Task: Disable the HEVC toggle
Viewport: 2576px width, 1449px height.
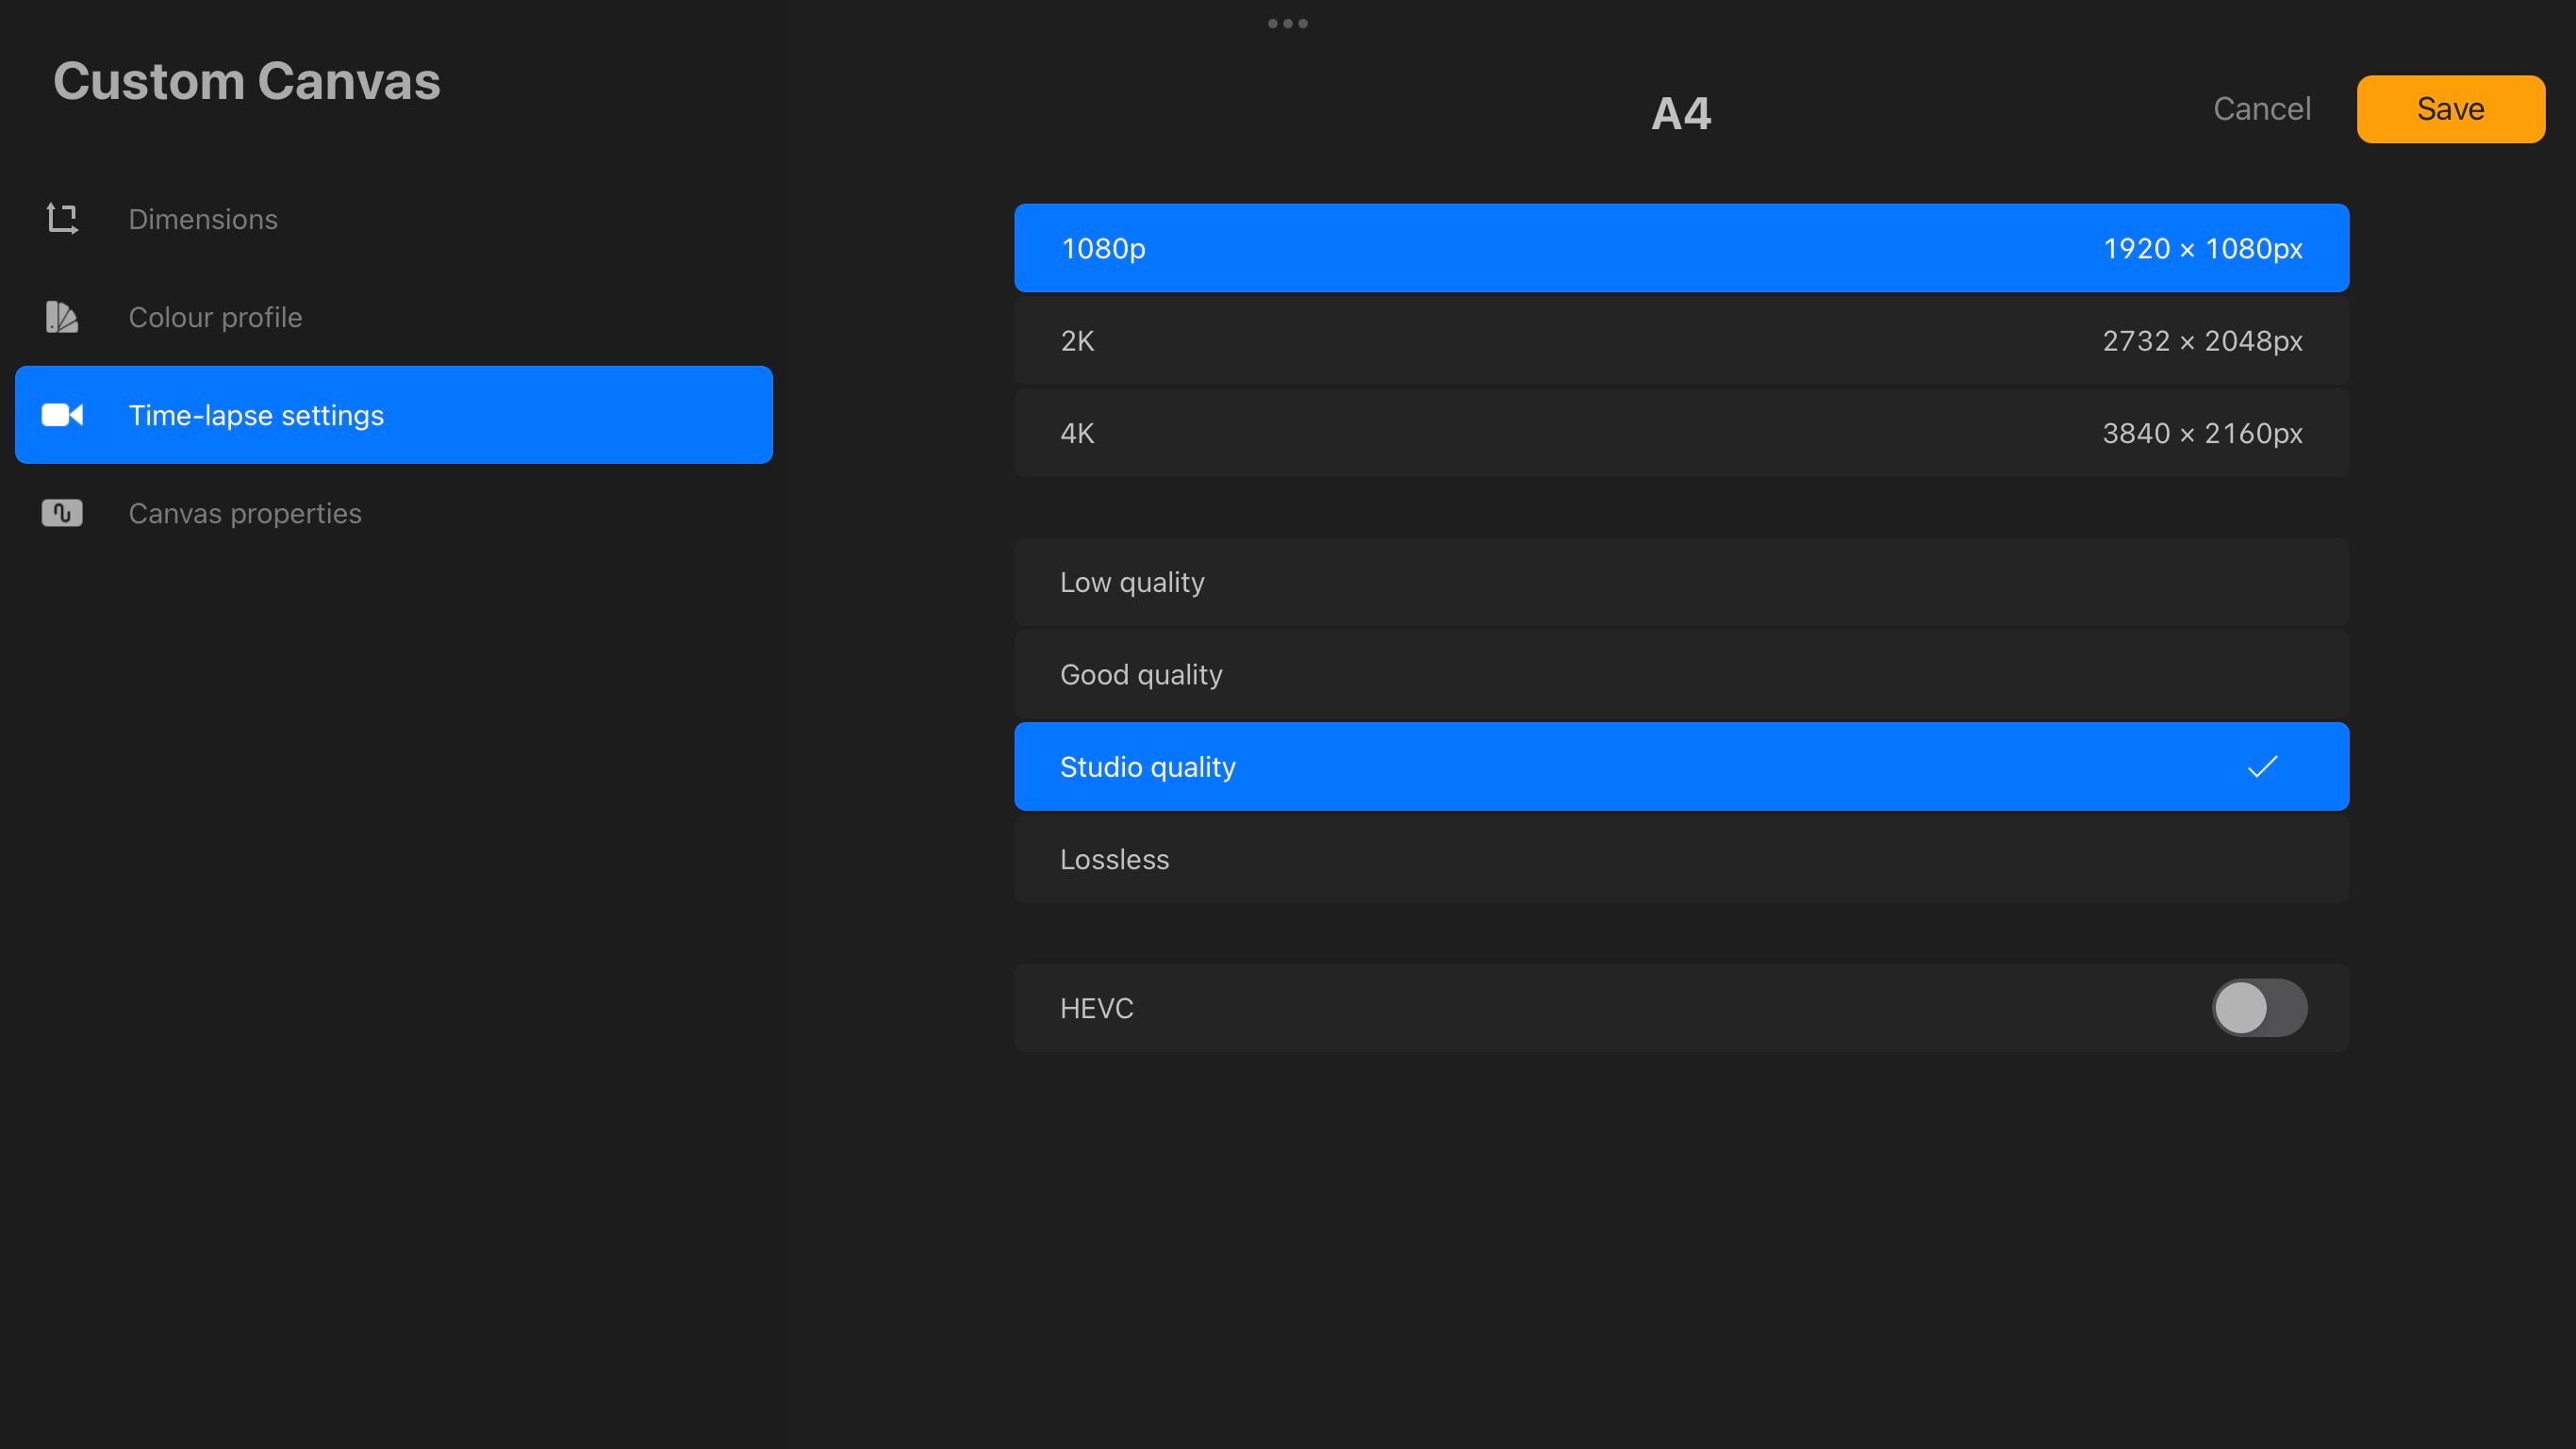Action: pyautogui.click(x=2259, y=1008)
